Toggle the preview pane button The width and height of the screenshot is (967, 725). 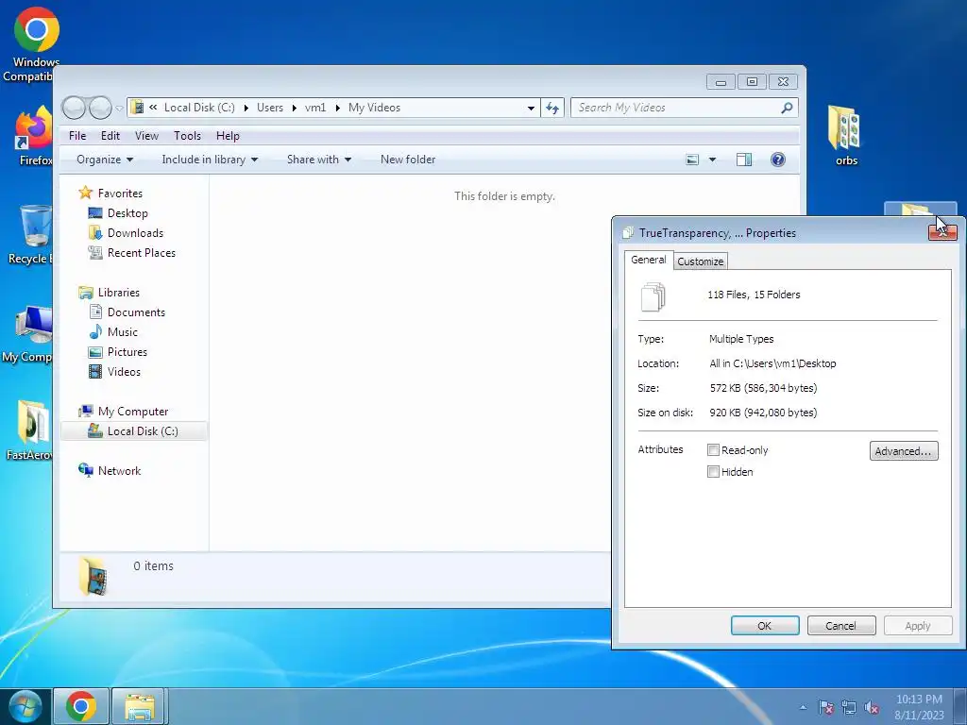click(744, 160)
